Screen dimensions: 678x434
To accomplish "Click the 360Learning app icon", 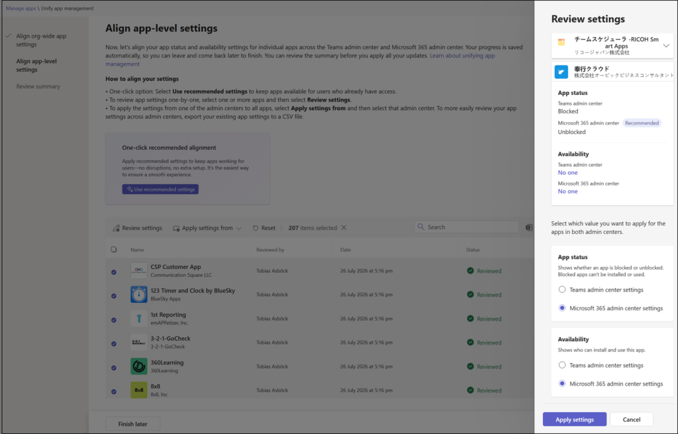I will click(139, 366).
